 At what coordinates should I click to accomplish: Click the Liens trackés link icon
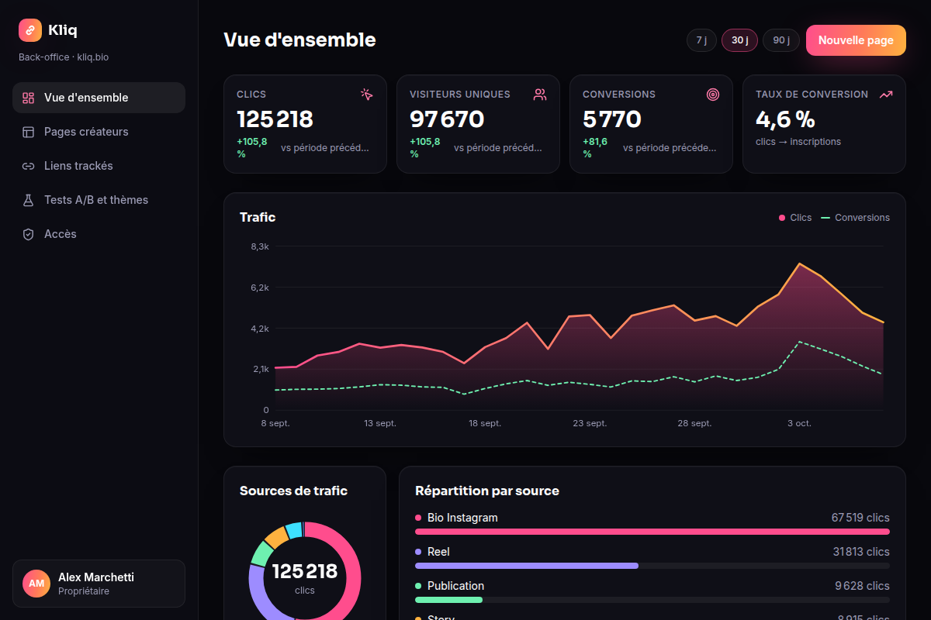(x=29, y=166)
